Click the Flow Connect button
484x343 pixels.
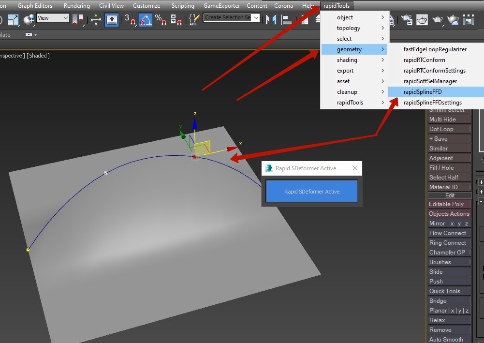point(450,233)
